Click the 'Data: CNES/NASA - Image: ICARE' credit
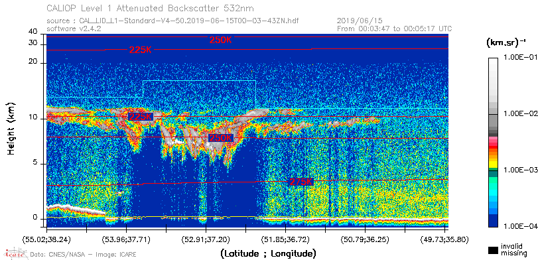The height and width of the screenshot is (260, 538). tap(84, 255)
